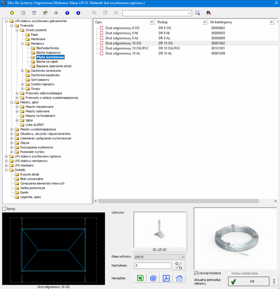Uncheck the Używaj kreatora checkbox

[196, 273]
